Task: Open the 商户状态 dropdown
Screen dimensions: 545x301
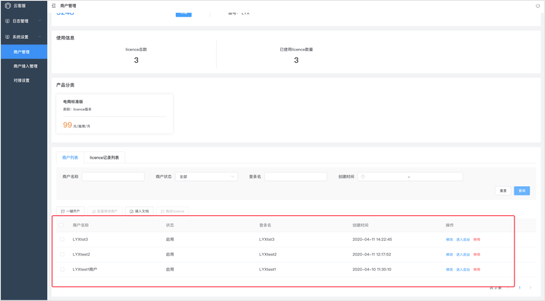Action: point(206,176)
